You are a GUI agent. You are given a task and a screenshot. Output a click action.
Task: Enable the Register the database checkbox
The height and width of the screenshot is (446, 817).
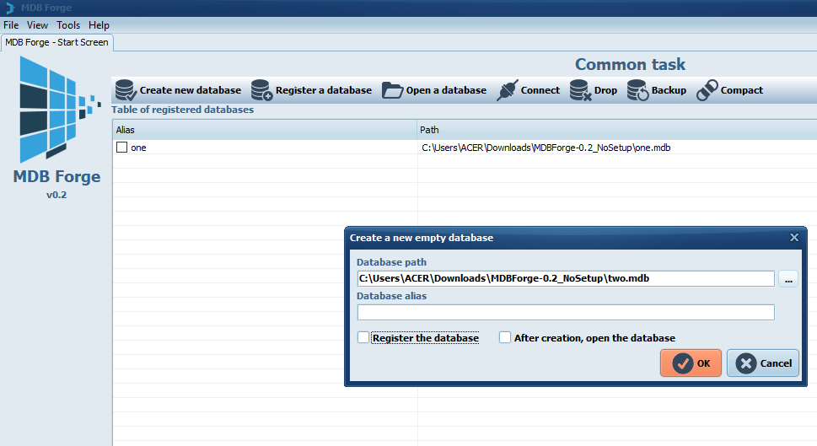363,338
